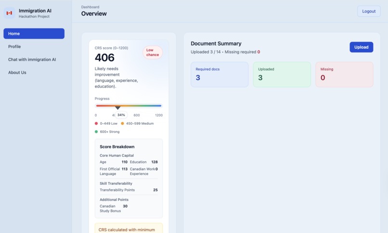The height and width of the screenshot is (233, 388).
Task: Click the Uploaded 3 / 14 summary text
Action: coord(206,52)
